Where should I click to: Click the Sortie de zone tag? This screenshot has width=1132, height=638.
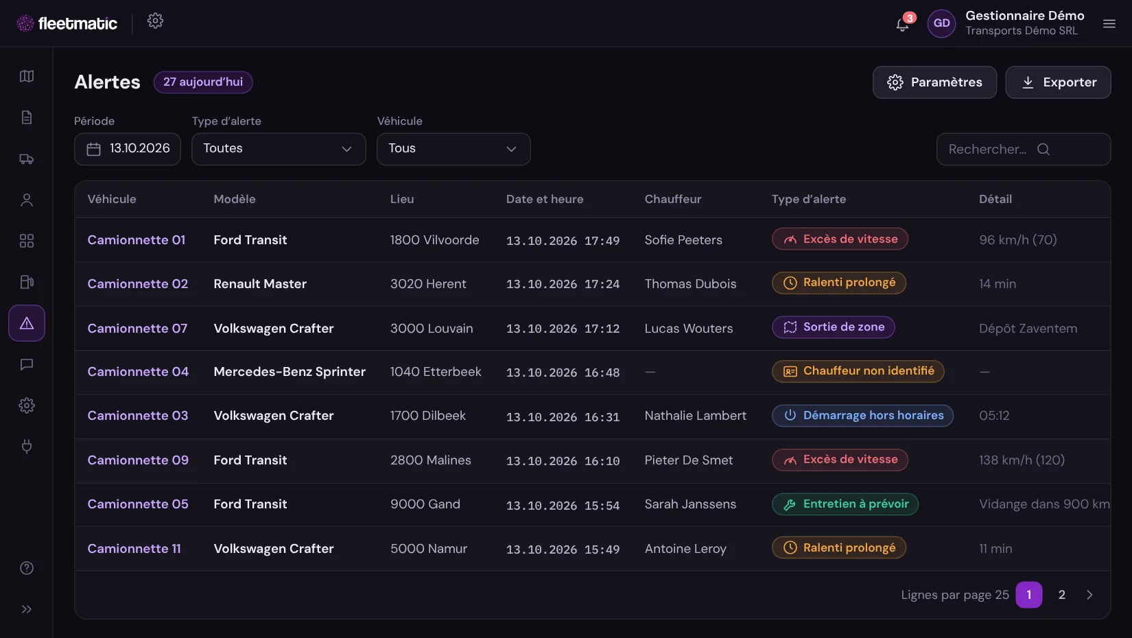(834, 327)
